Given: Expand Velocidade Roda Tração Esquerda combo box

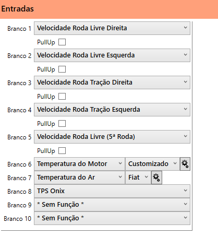Looking at the screenshot, I should point(112,110).
